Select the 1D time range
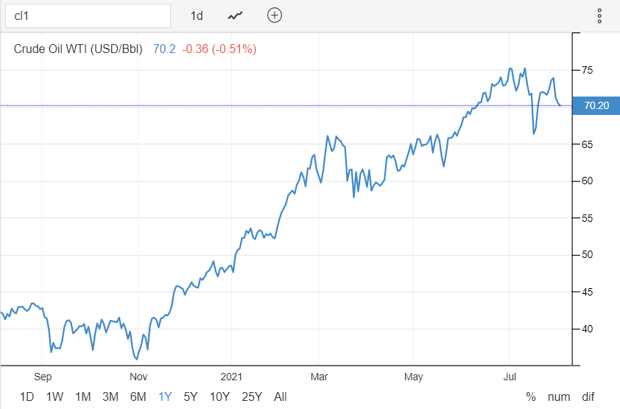 (x=27, y=396)
